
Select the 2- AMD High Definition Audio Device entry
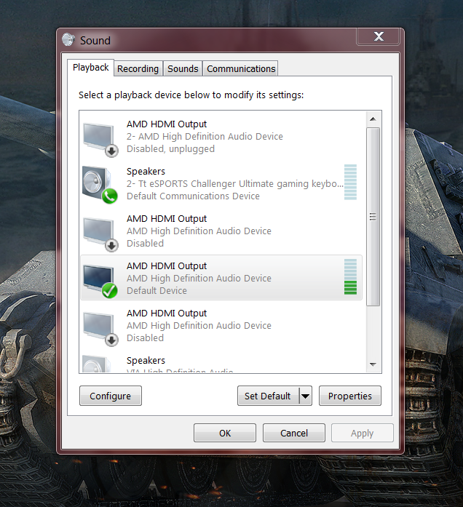pyautogui.click(x=221, y=137)
